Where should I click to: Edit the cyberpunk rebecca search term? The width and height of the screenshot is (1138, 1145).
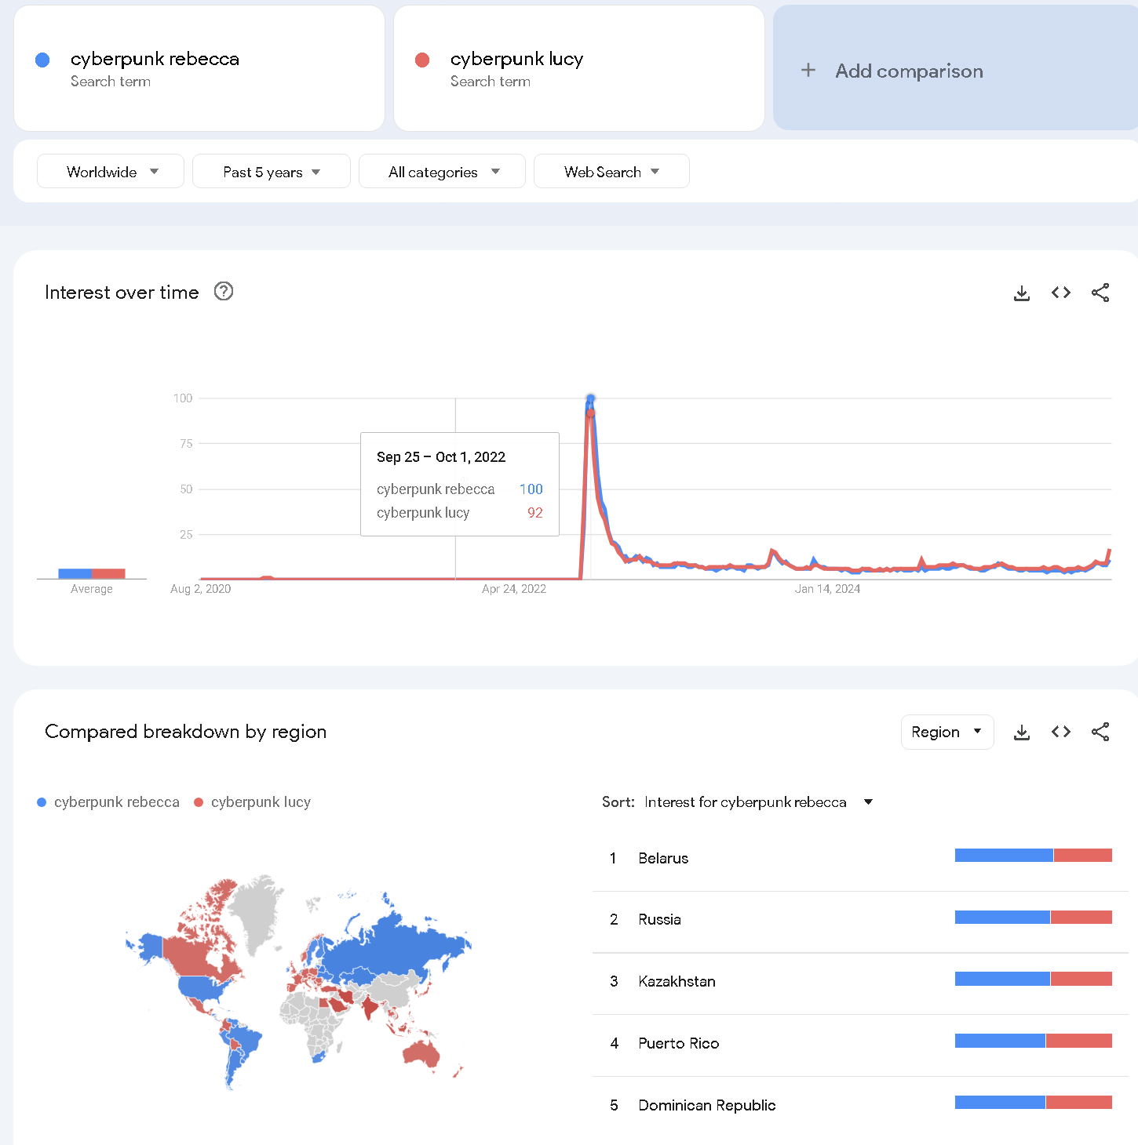coord(199,68)
